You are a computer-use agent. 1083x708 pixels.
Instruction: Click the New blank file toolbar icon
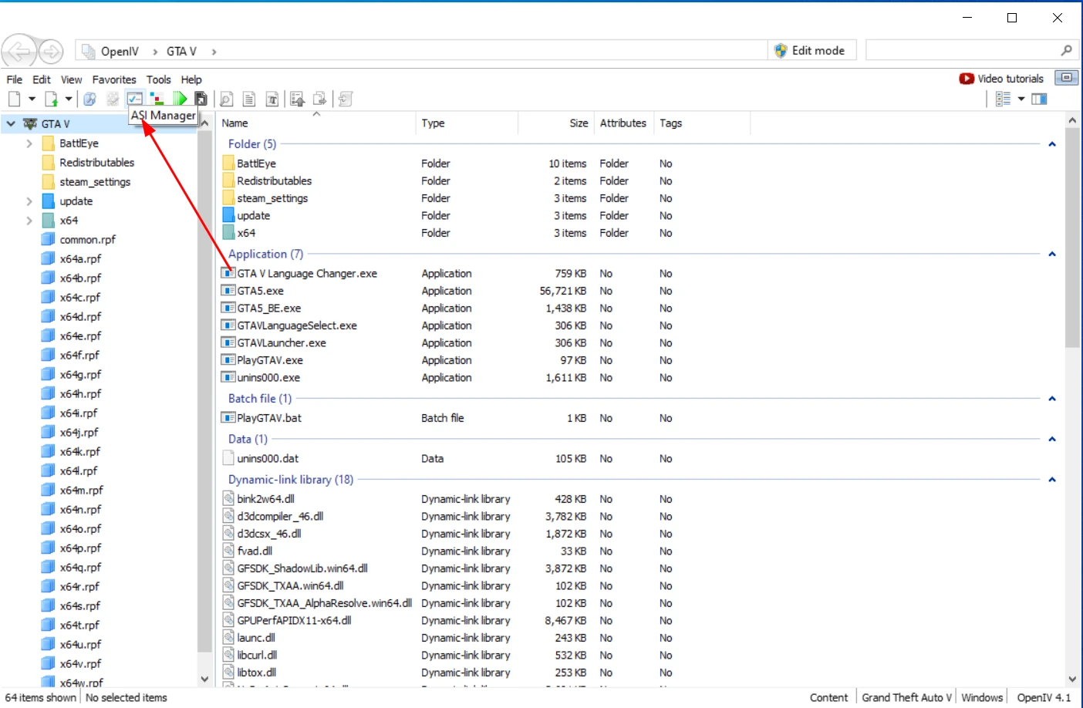click(14, 99)
